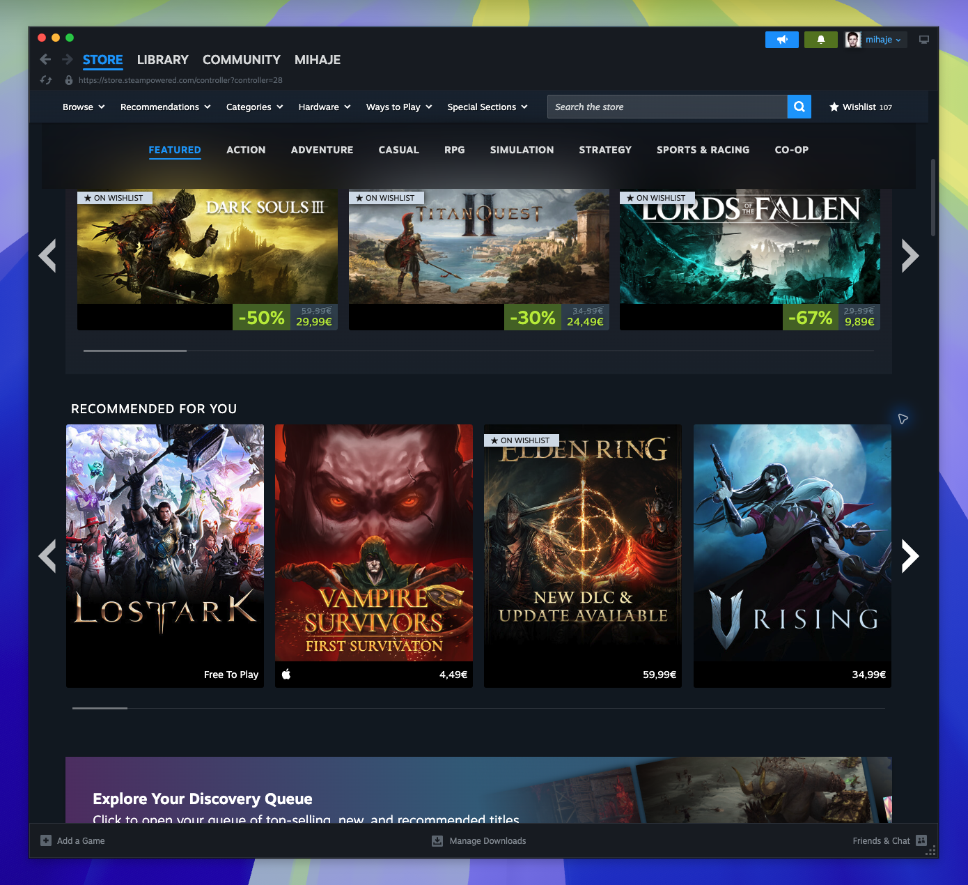968x885 pixels.
Task: Click the plus icon next to Add a Game
Action: pos(46,840)
